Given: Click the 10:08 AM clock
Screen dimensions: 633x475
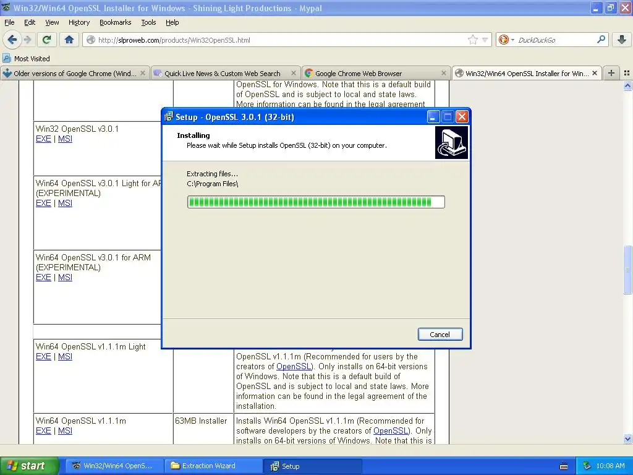Looking at the screenshot, I should pos(610,466).
